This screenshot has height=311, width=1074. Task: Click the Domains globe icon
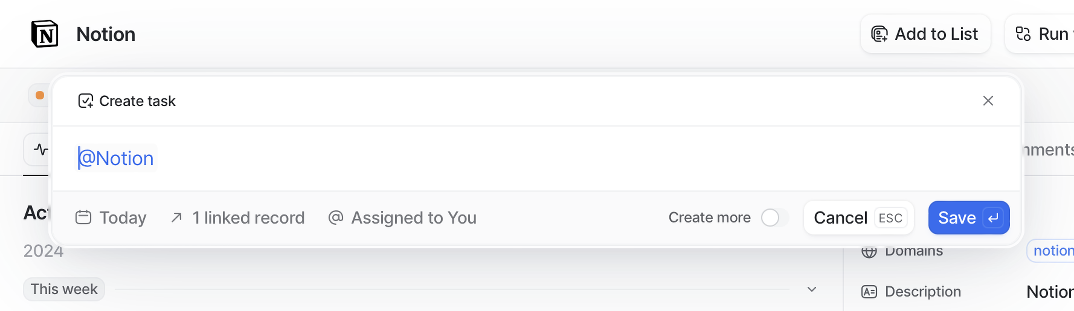(x=869, y=252)
